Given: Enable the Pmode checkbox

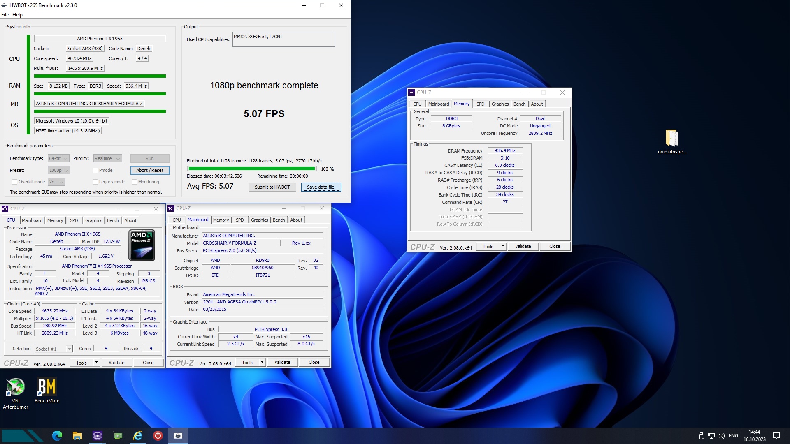Looking at the screenshot, I should click(95, 170).
